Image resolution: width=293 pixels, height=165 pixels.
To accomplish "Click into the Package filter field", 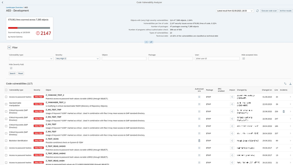I will [x=171, y=59].
